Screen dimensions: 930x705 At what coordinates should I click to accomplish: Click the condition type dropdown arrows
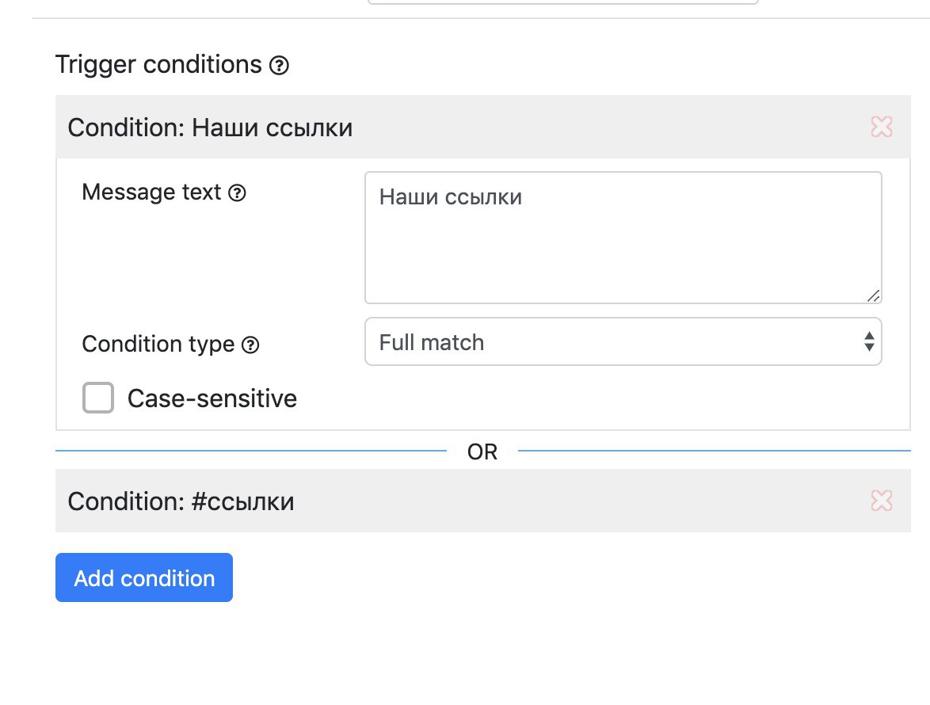[x=869, y=341]
